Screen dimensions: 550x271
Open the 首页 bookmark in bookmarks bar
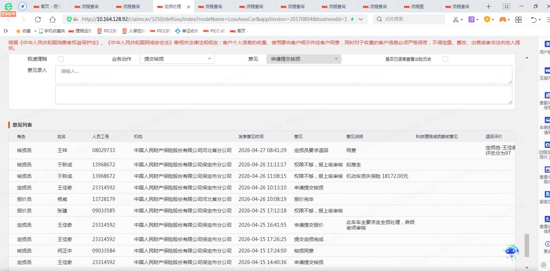pyautogui.click(x=239, y=31)
